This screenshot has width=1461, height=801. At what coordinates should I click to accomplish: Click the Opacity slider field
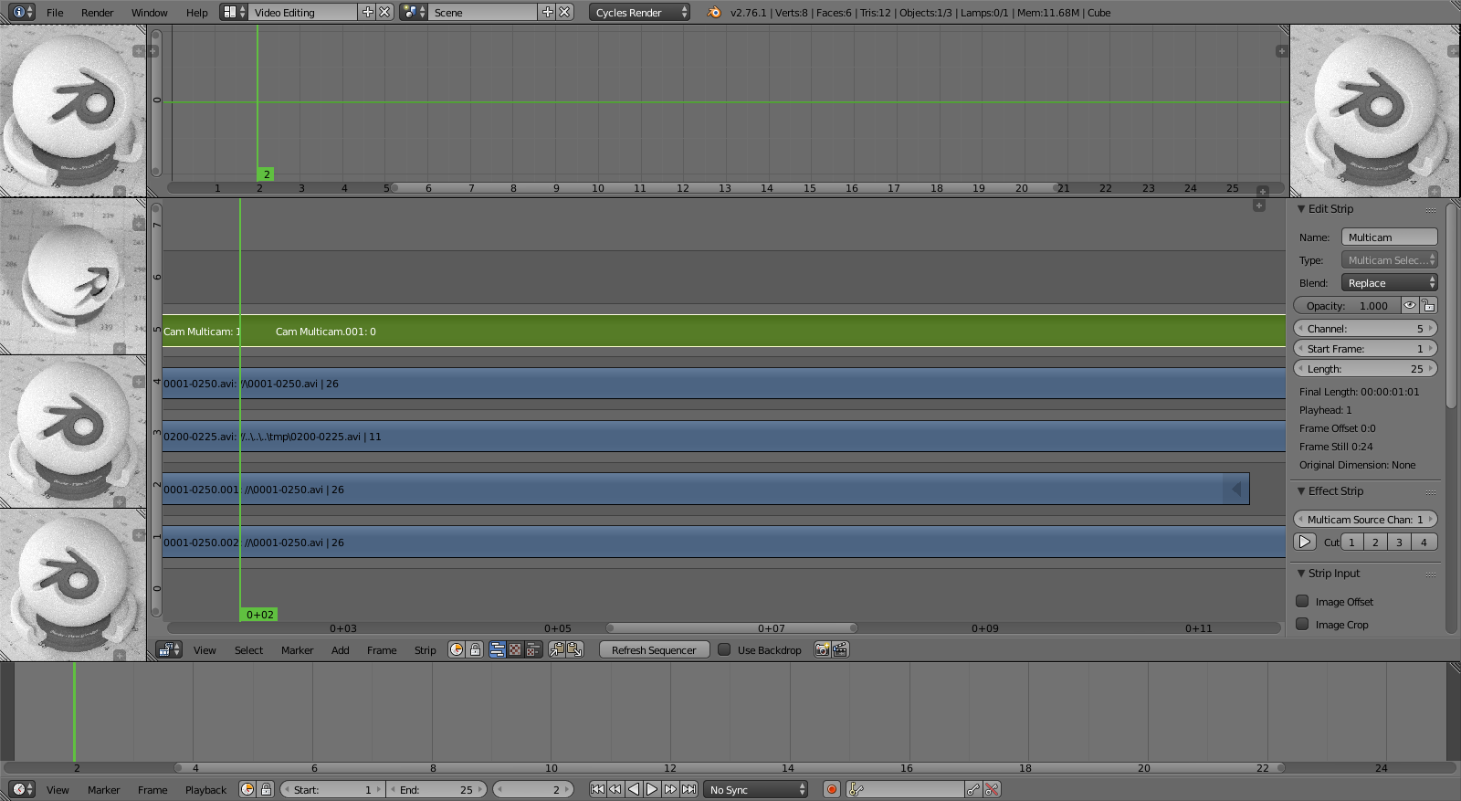(1347, 306)
